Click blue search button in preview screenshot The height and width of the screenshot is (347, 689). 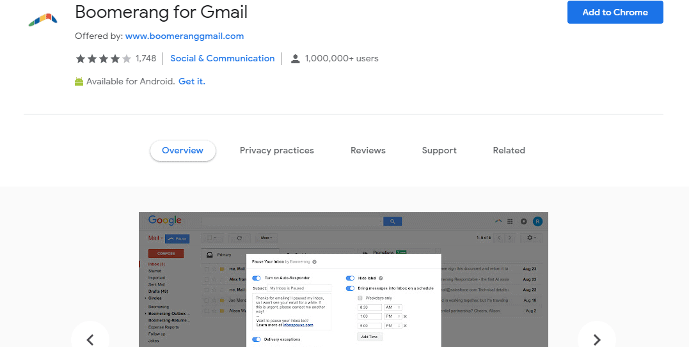click(392, 222)
